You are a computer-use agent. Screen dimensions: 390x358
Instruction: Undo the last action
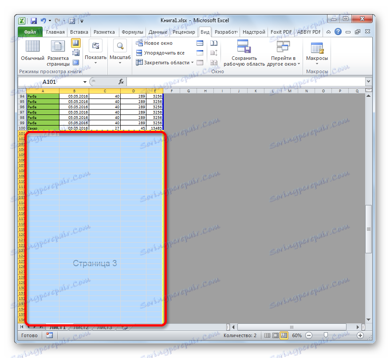point(43,21)
